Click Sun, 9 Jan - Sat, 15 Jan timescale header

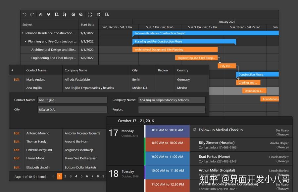(202, 27)
